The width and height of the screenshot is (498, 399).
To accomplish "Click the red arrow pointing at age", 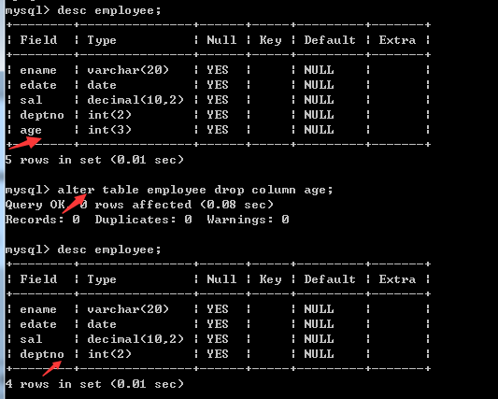I will pos(25,142).
